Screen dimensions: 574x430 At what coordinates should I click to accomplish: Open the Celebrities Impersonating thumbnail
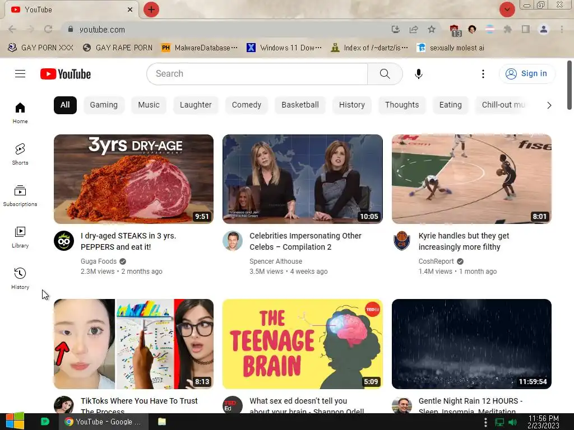[x=303, y=179]
